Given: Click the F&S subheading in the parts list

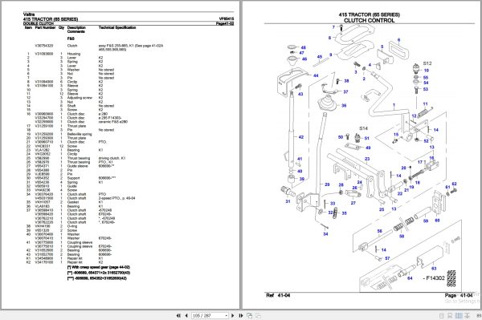Looking at the screenshot, I should [71, 38].
